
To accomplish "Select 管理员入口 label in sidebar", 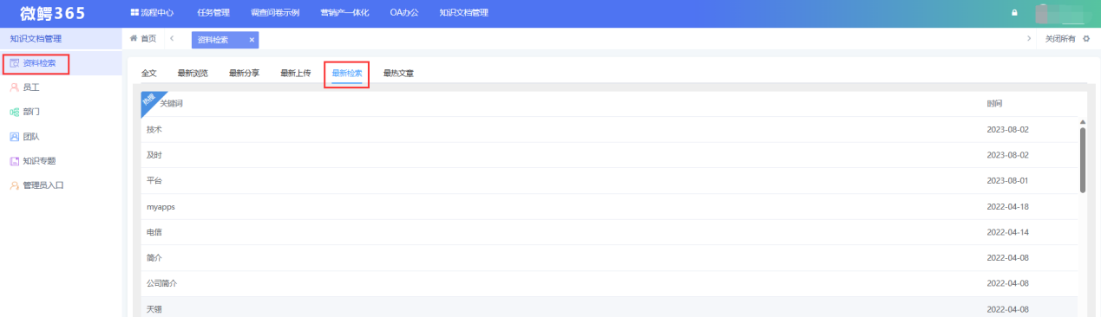I will click(x=43, y=184).
